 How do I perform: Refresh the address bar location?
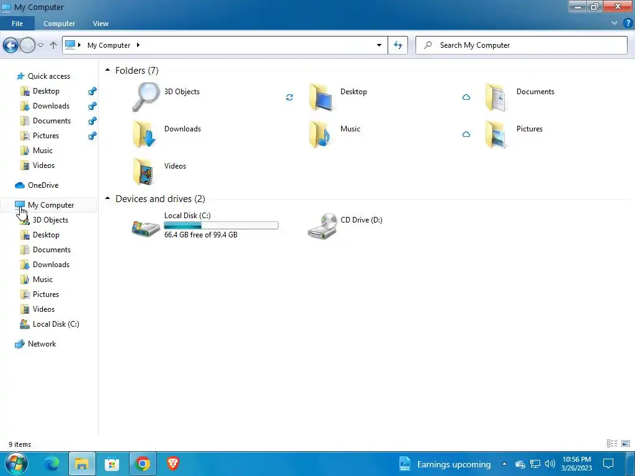(x=397, y=45)
